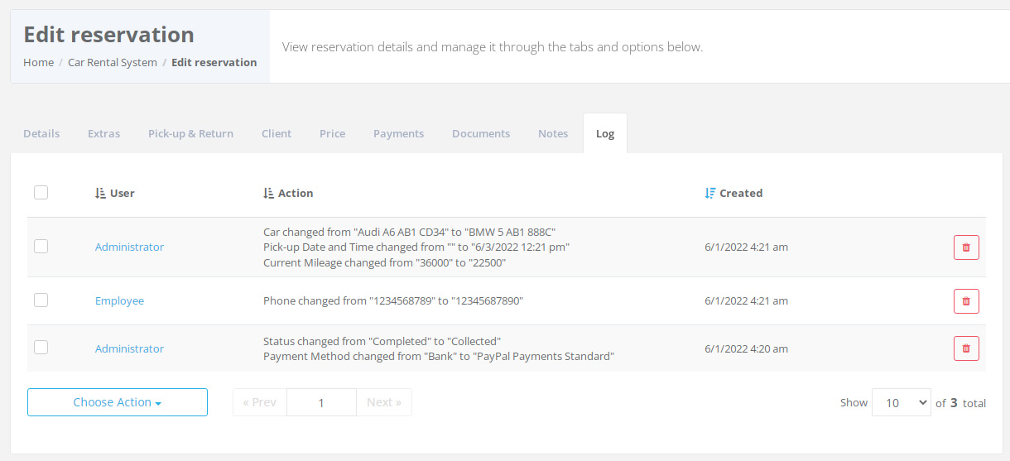
Task: Go to the Price tab
Action: [332, 133]
